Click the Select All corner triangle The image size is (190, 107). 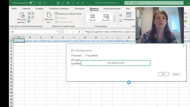click(x=12, y=37)
